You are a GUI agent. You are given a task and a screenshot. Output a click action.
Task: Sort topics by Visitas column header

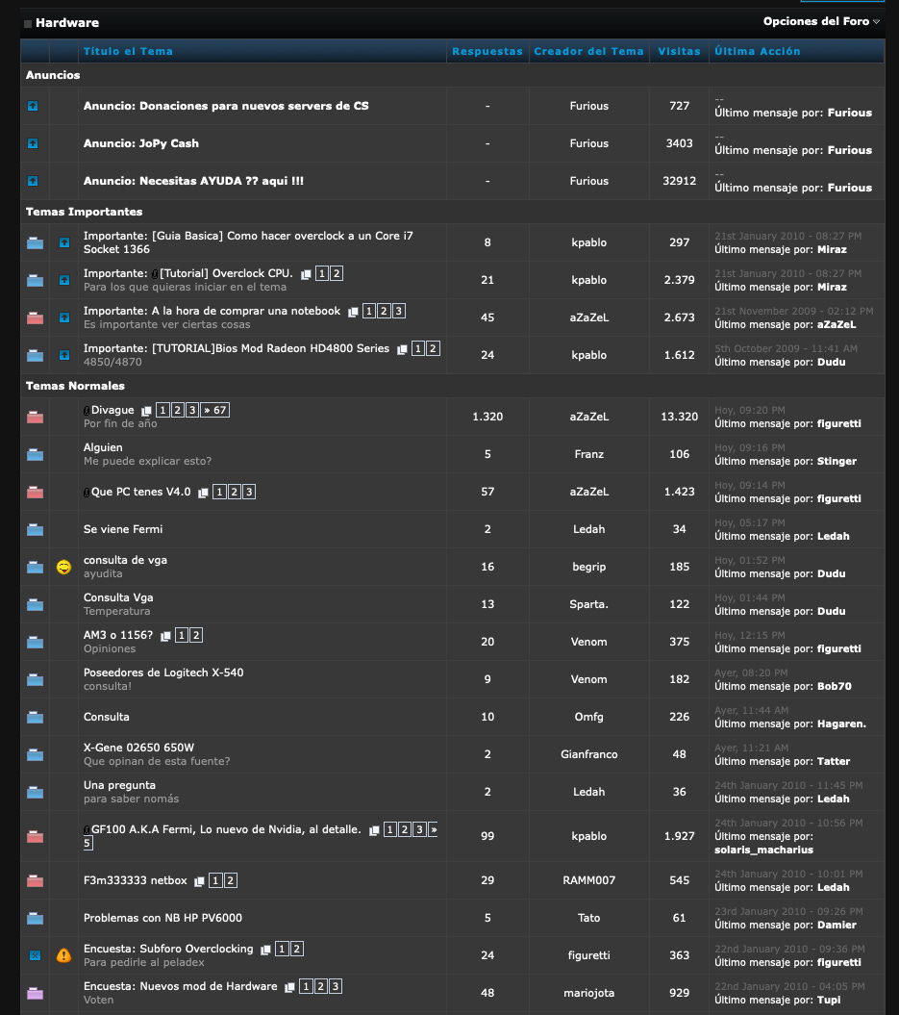(679, 51)
